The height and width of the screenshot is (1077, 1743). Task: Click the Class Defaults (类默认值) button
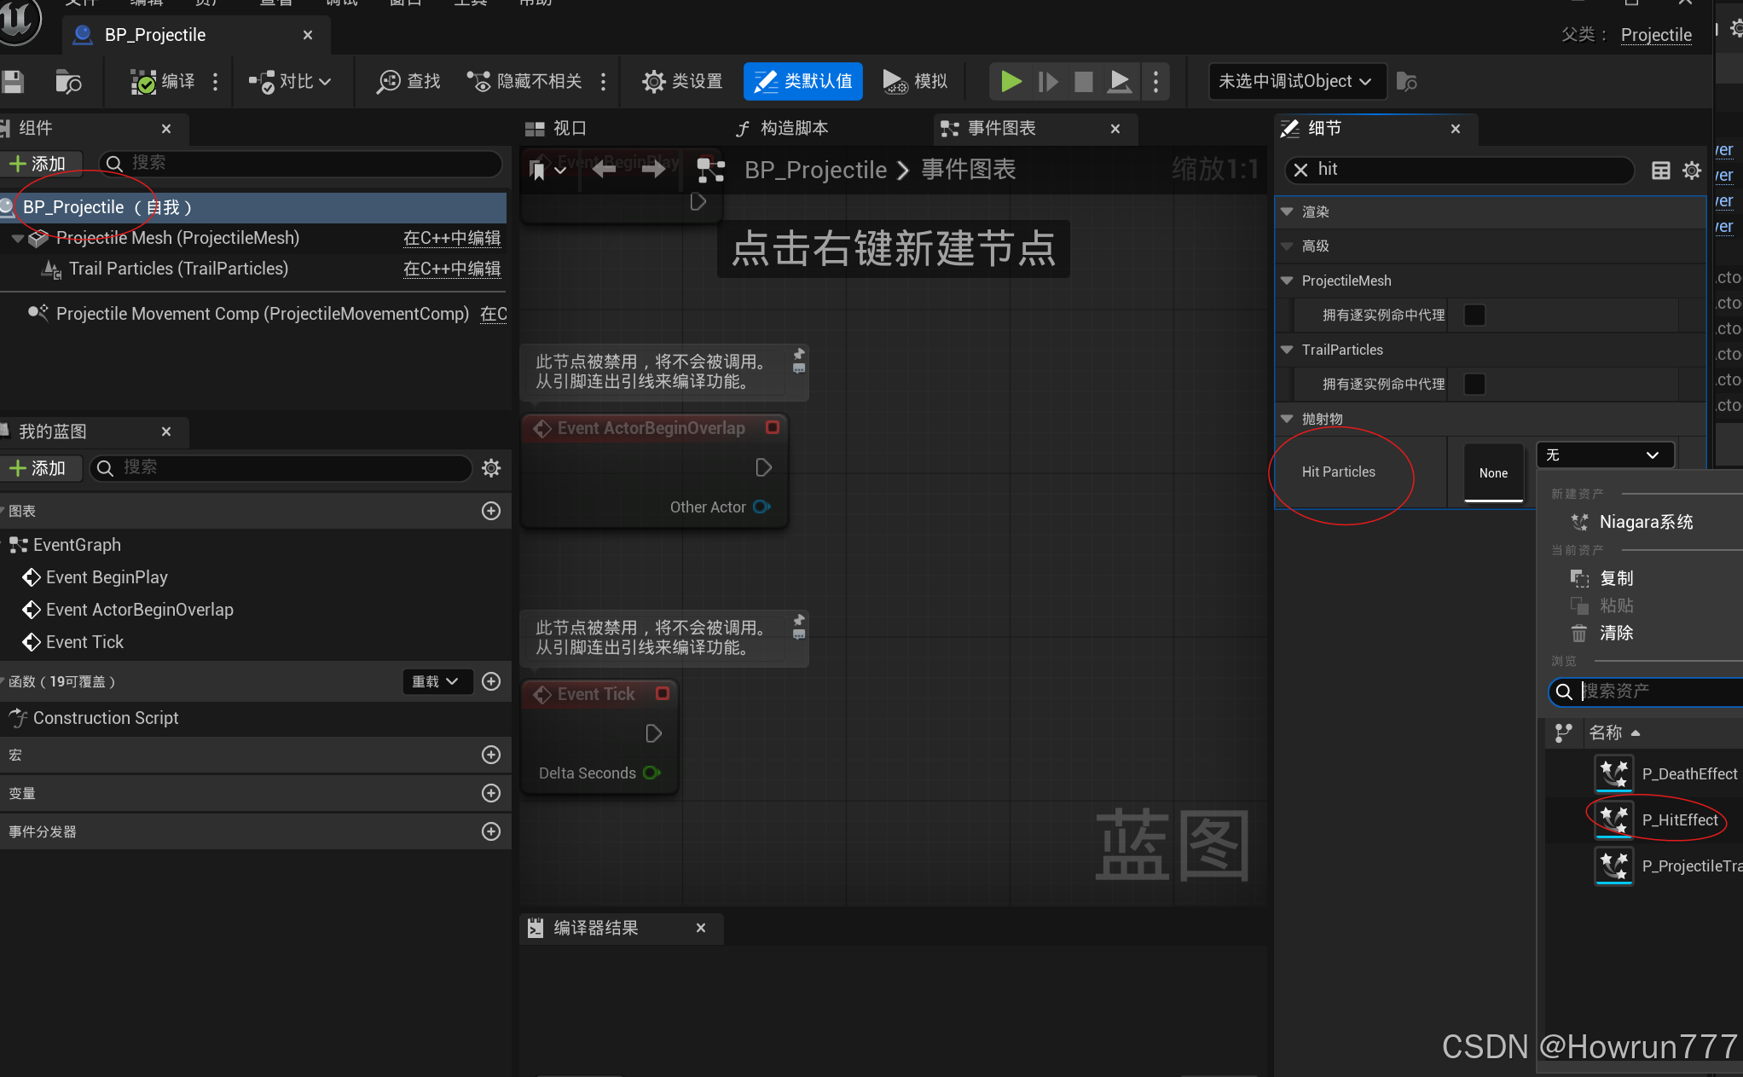[x=803, y=82]
